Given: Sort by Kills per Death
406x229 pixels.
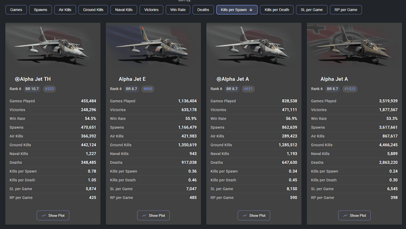Looking at the screenshot, I should pyautogui.click(x=277, y=10).
